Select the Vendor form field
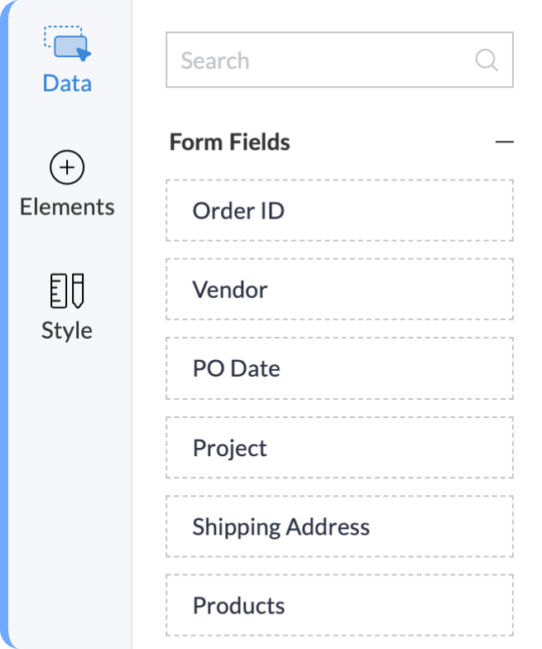 (339, 290)
